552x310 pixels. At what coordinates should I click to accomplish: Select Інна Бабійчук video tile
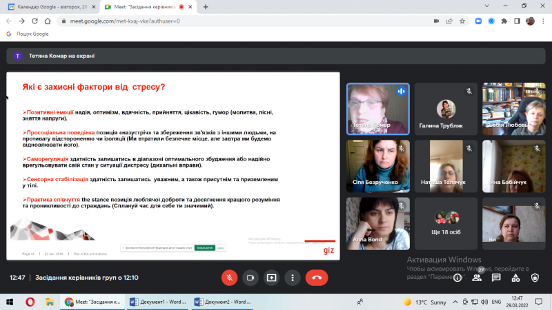point(514,166)
